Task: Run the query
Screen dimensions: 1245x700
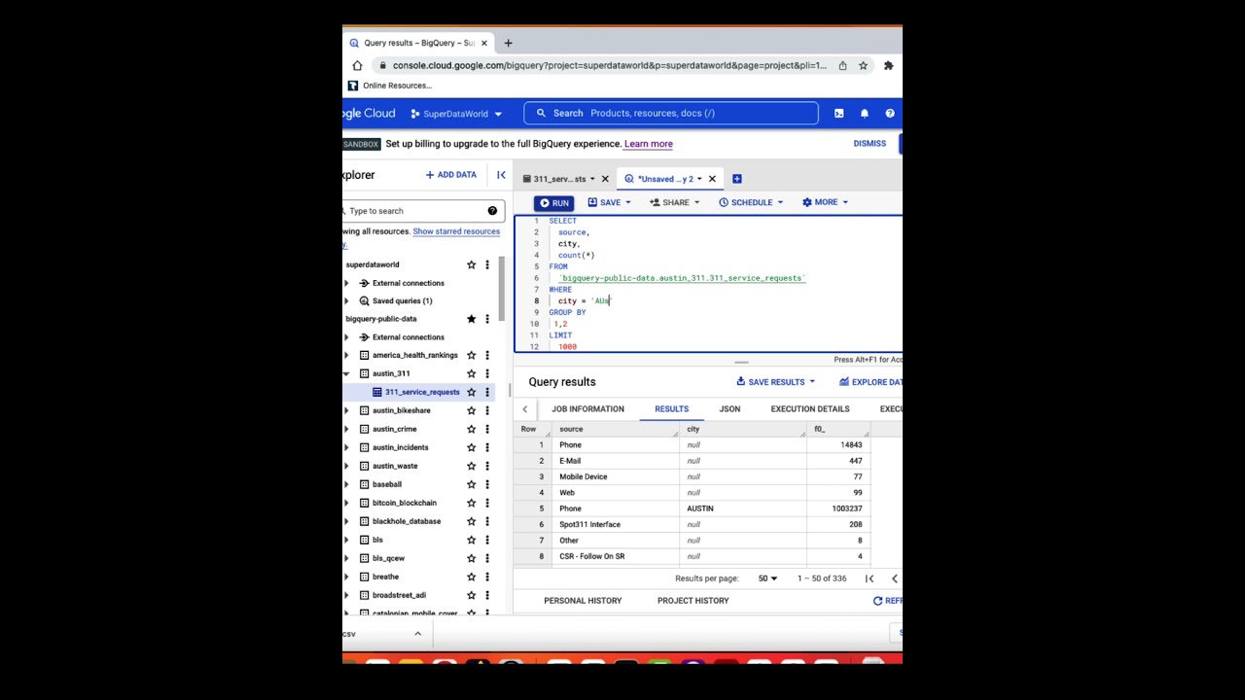Action: [553, 203]
